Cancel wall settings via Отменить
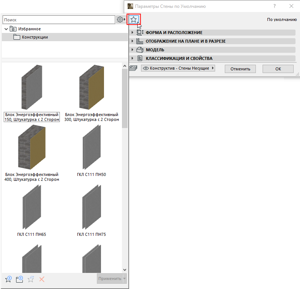The width and height of the screenshot is (300, 289). pyautogui.click(x=240, y=69)
